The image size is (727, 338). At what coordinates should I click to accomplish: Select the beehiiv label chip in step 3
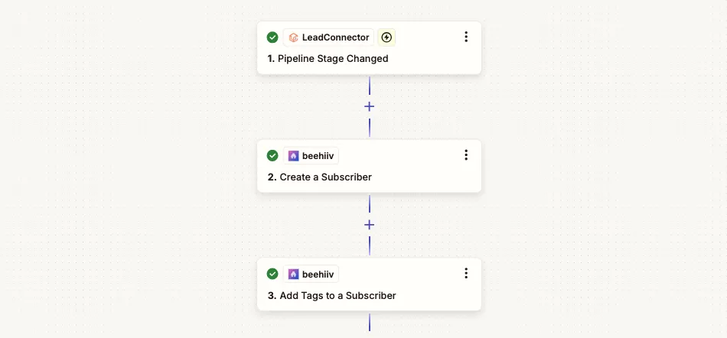pos(311,274)
